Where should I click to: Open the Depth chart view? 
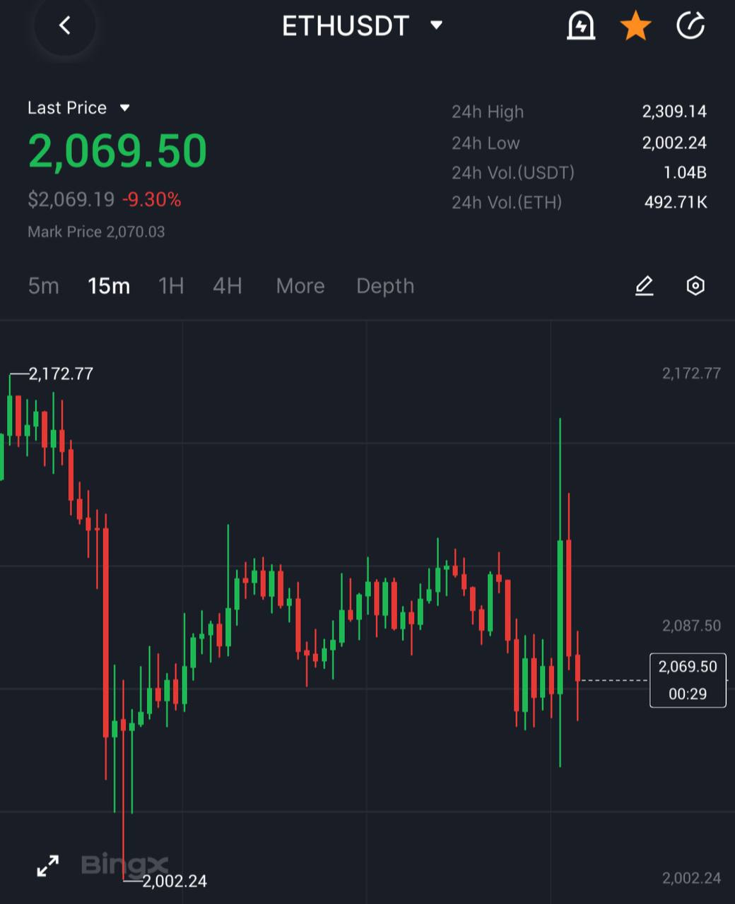[x=385, y=286]
